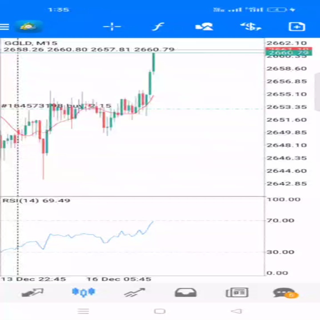Open Messages tab with notification badge
The width and height of the screenshot is (320, 320).
tap(286, 293)
